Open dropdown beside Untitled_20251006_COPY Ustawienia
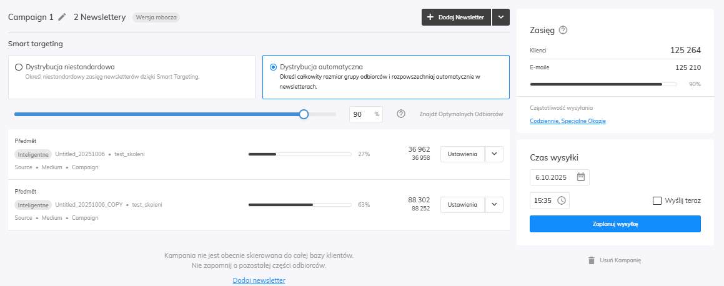 click(494, 204)
